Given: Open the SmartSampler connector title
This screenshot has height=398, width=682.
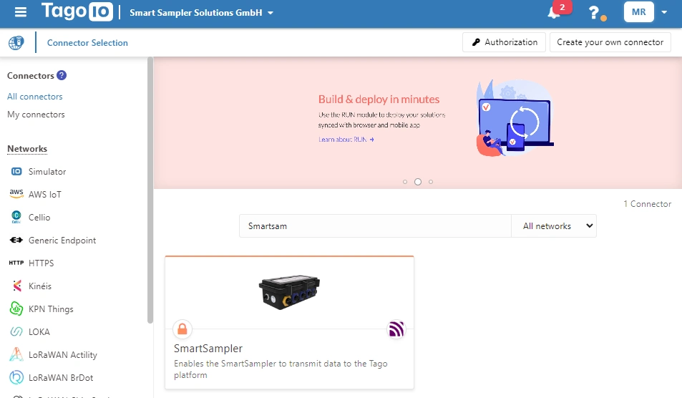Looking at the screenshot, I should tap(208, 349).
